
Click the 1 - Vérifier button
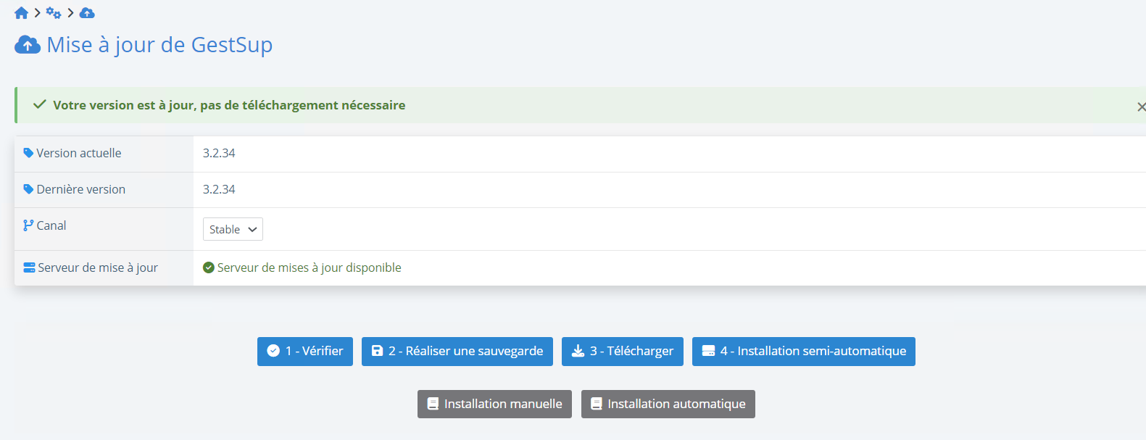305,352
